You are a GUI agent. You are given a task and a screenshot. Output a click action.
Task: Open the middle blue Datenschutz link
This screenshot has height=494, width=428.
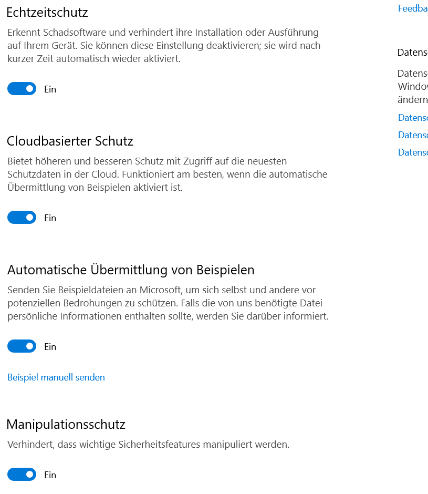point(413,135)
